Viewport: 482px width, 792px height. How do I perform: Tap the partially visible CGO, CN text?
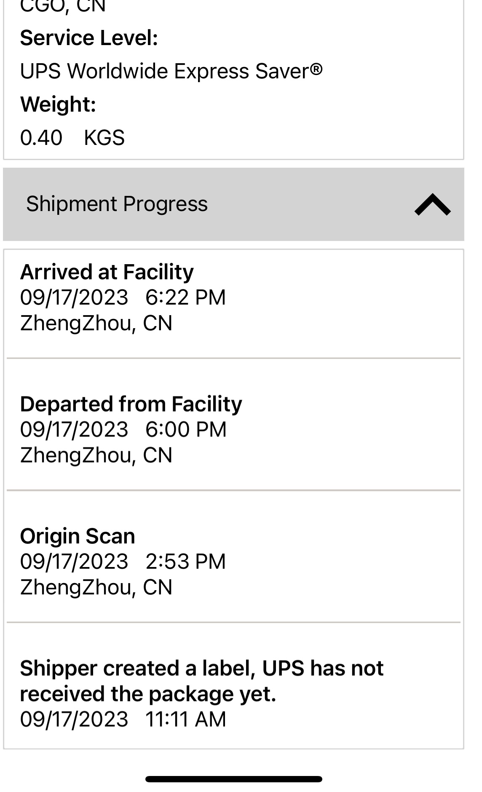(x=62, y=6)
